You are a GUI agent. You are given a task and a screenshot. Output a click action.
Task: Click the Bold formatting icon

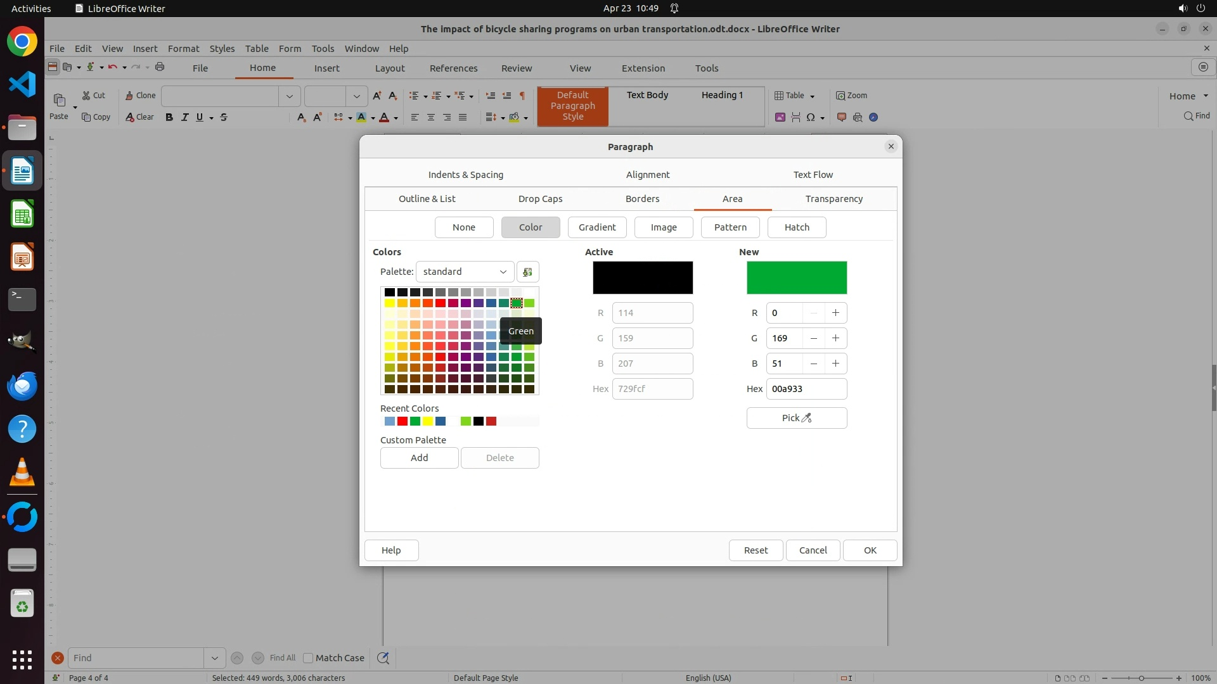[x=169, y=117]
